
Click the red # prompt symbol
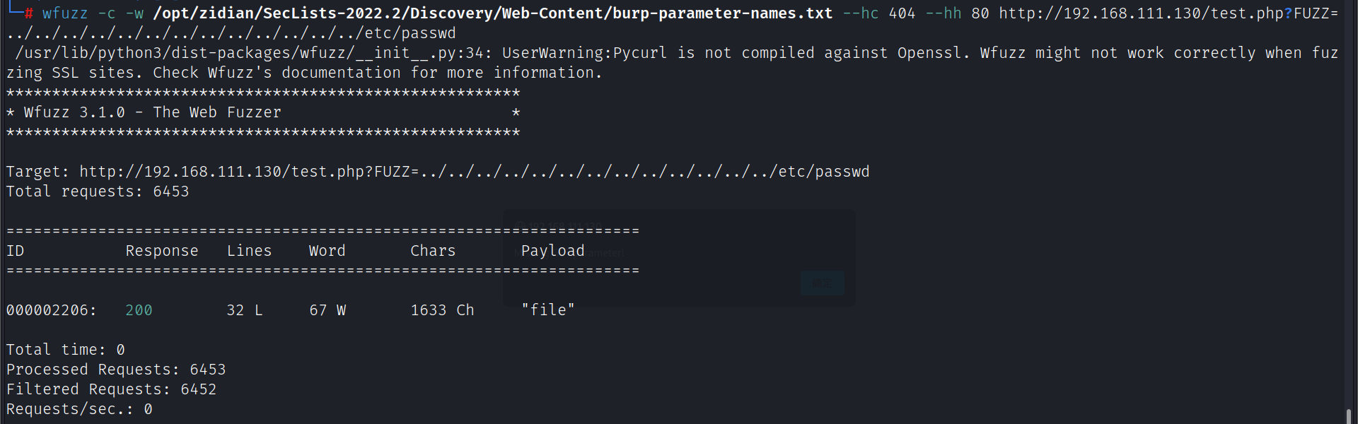(28, 13)
